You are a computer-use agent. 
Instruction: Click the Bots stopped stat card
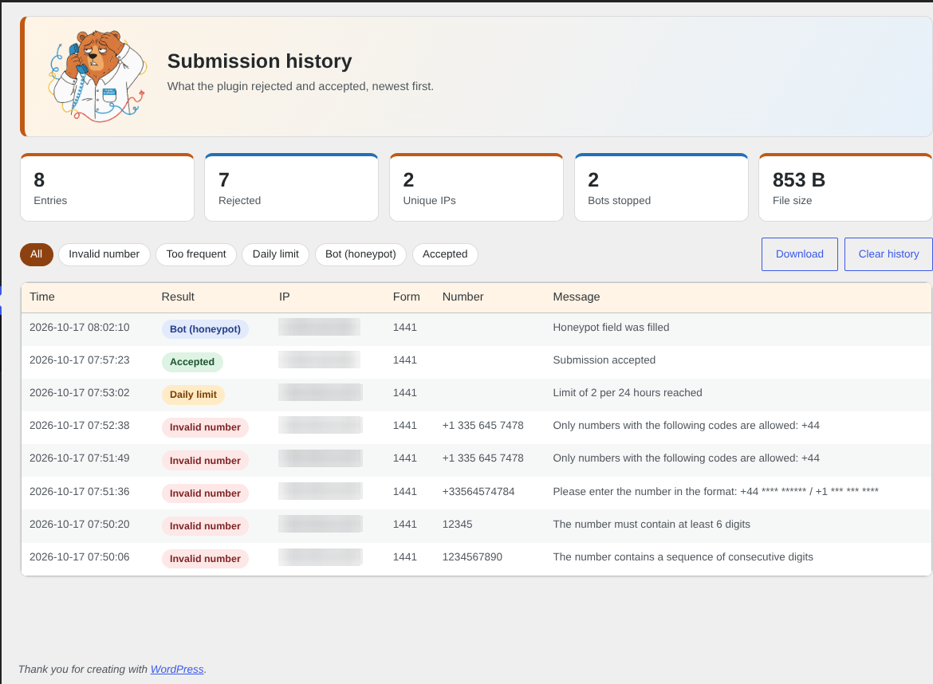coord(661,187)
